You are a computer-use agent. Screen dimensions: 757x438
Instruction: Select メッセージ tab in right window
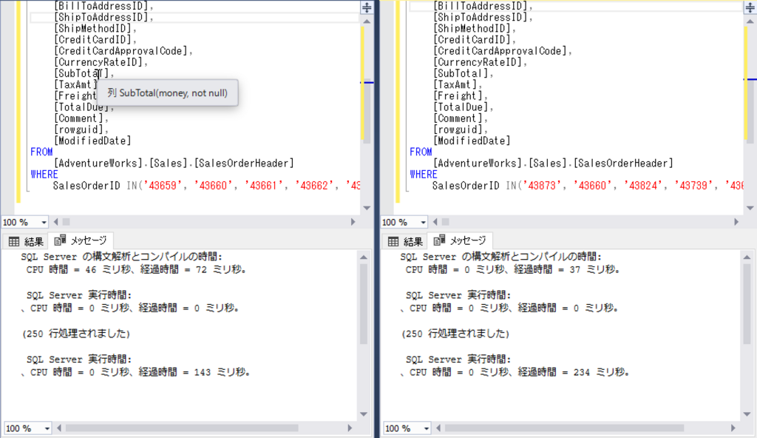click(460, 240)
